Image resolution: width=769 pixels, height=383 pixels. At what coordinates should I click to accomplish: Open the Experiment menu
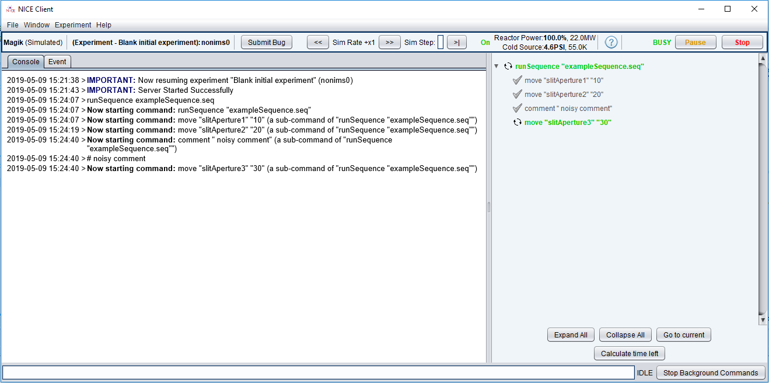pyautogui.click(x=73, y=25)
